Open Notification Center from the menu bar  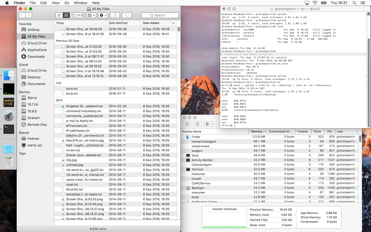pyautogui.click(x=363, y=3)
